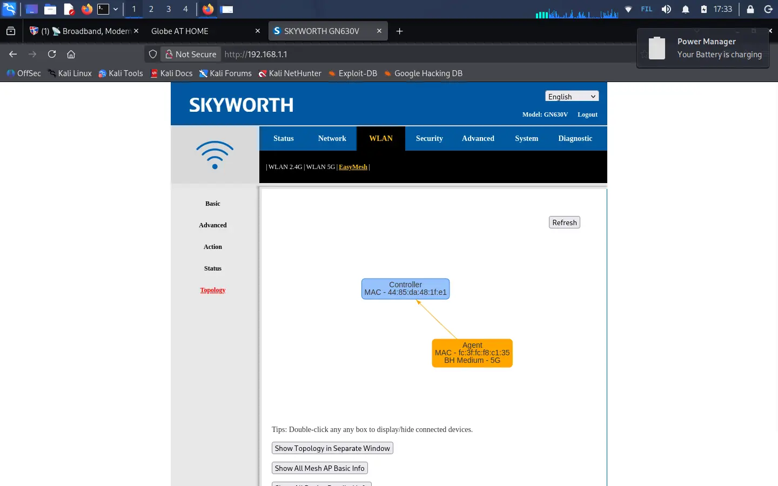
Task: Open the Kali Tools bookmark
Action: 120,73
